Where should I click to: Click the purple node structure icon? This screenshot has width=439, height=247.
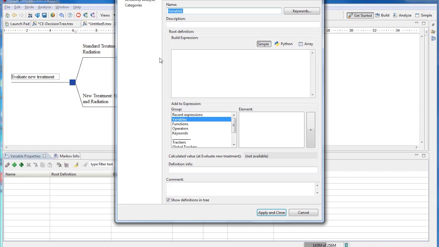tap(93, 15)
